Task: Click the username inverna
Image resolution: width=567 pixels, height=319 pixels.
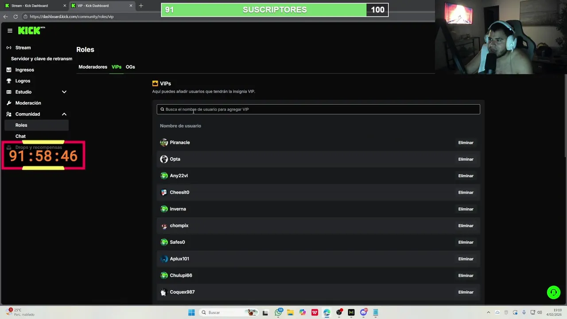Action: pos(178,209)
